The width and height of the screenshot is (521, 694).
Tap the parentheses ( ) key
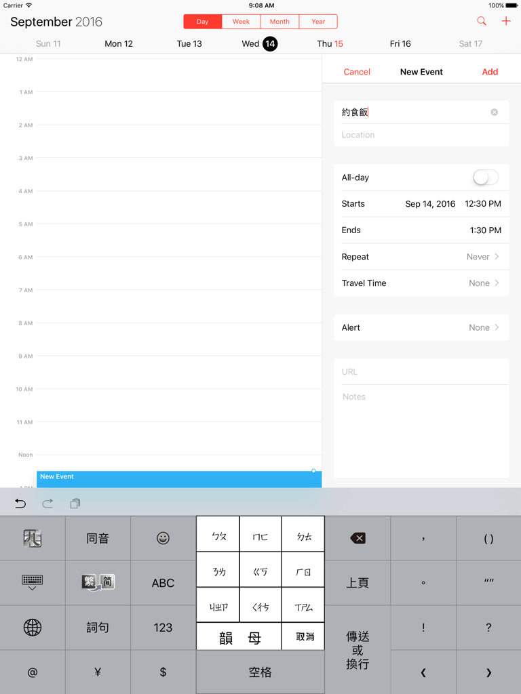click(488, 538)
